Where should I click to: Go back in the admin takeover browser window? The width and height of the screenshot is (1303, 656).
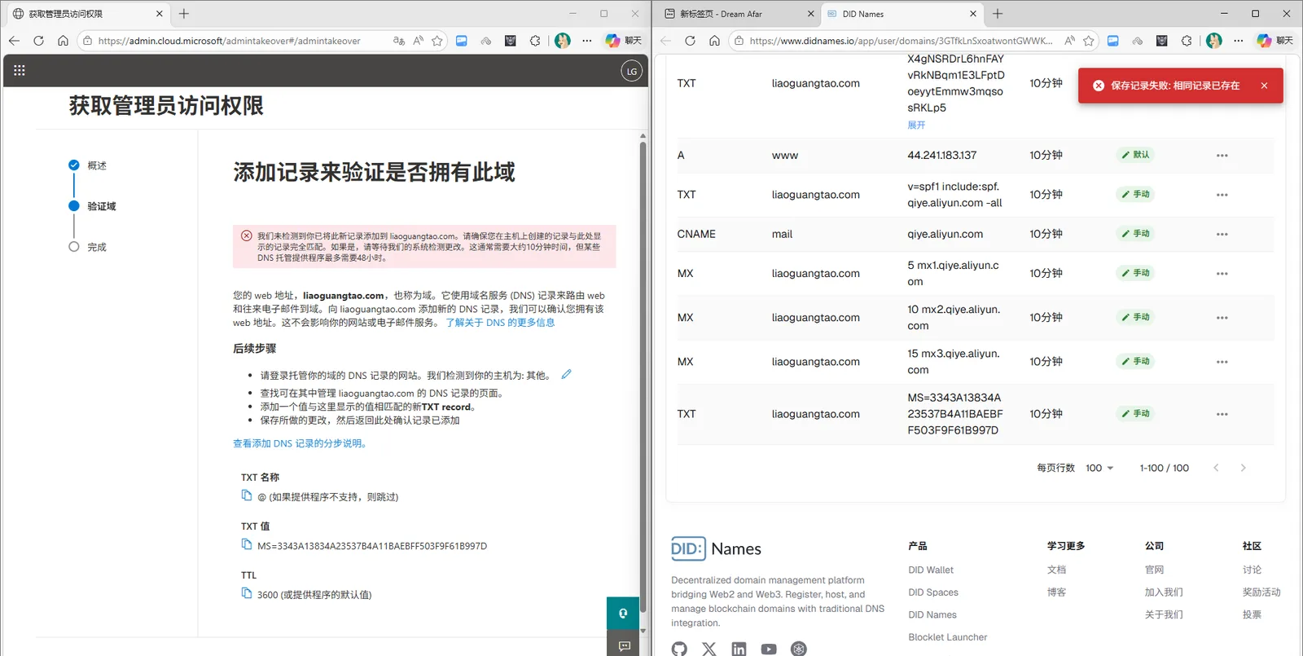(x=14, y=41)
